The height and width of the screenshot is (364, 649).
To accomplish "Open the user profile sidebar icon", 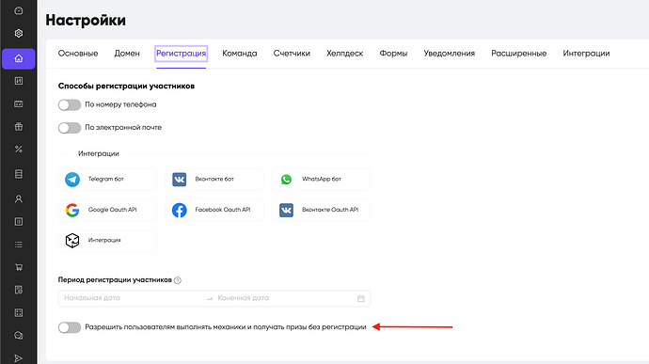I will [x=19, y=198].
